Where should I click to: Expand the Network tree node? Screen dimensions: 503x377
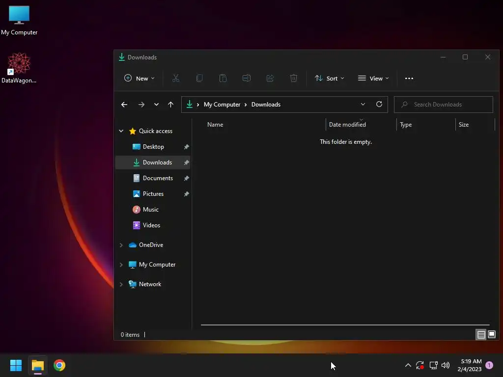[x=121, y=284]
